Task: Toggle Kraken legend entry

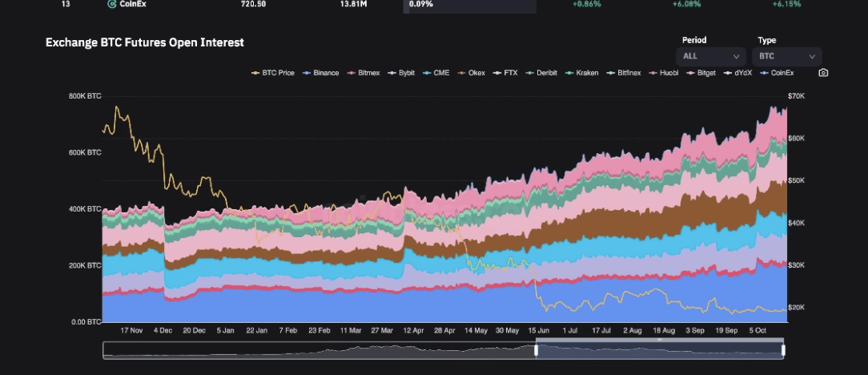Action: (582, 73)
